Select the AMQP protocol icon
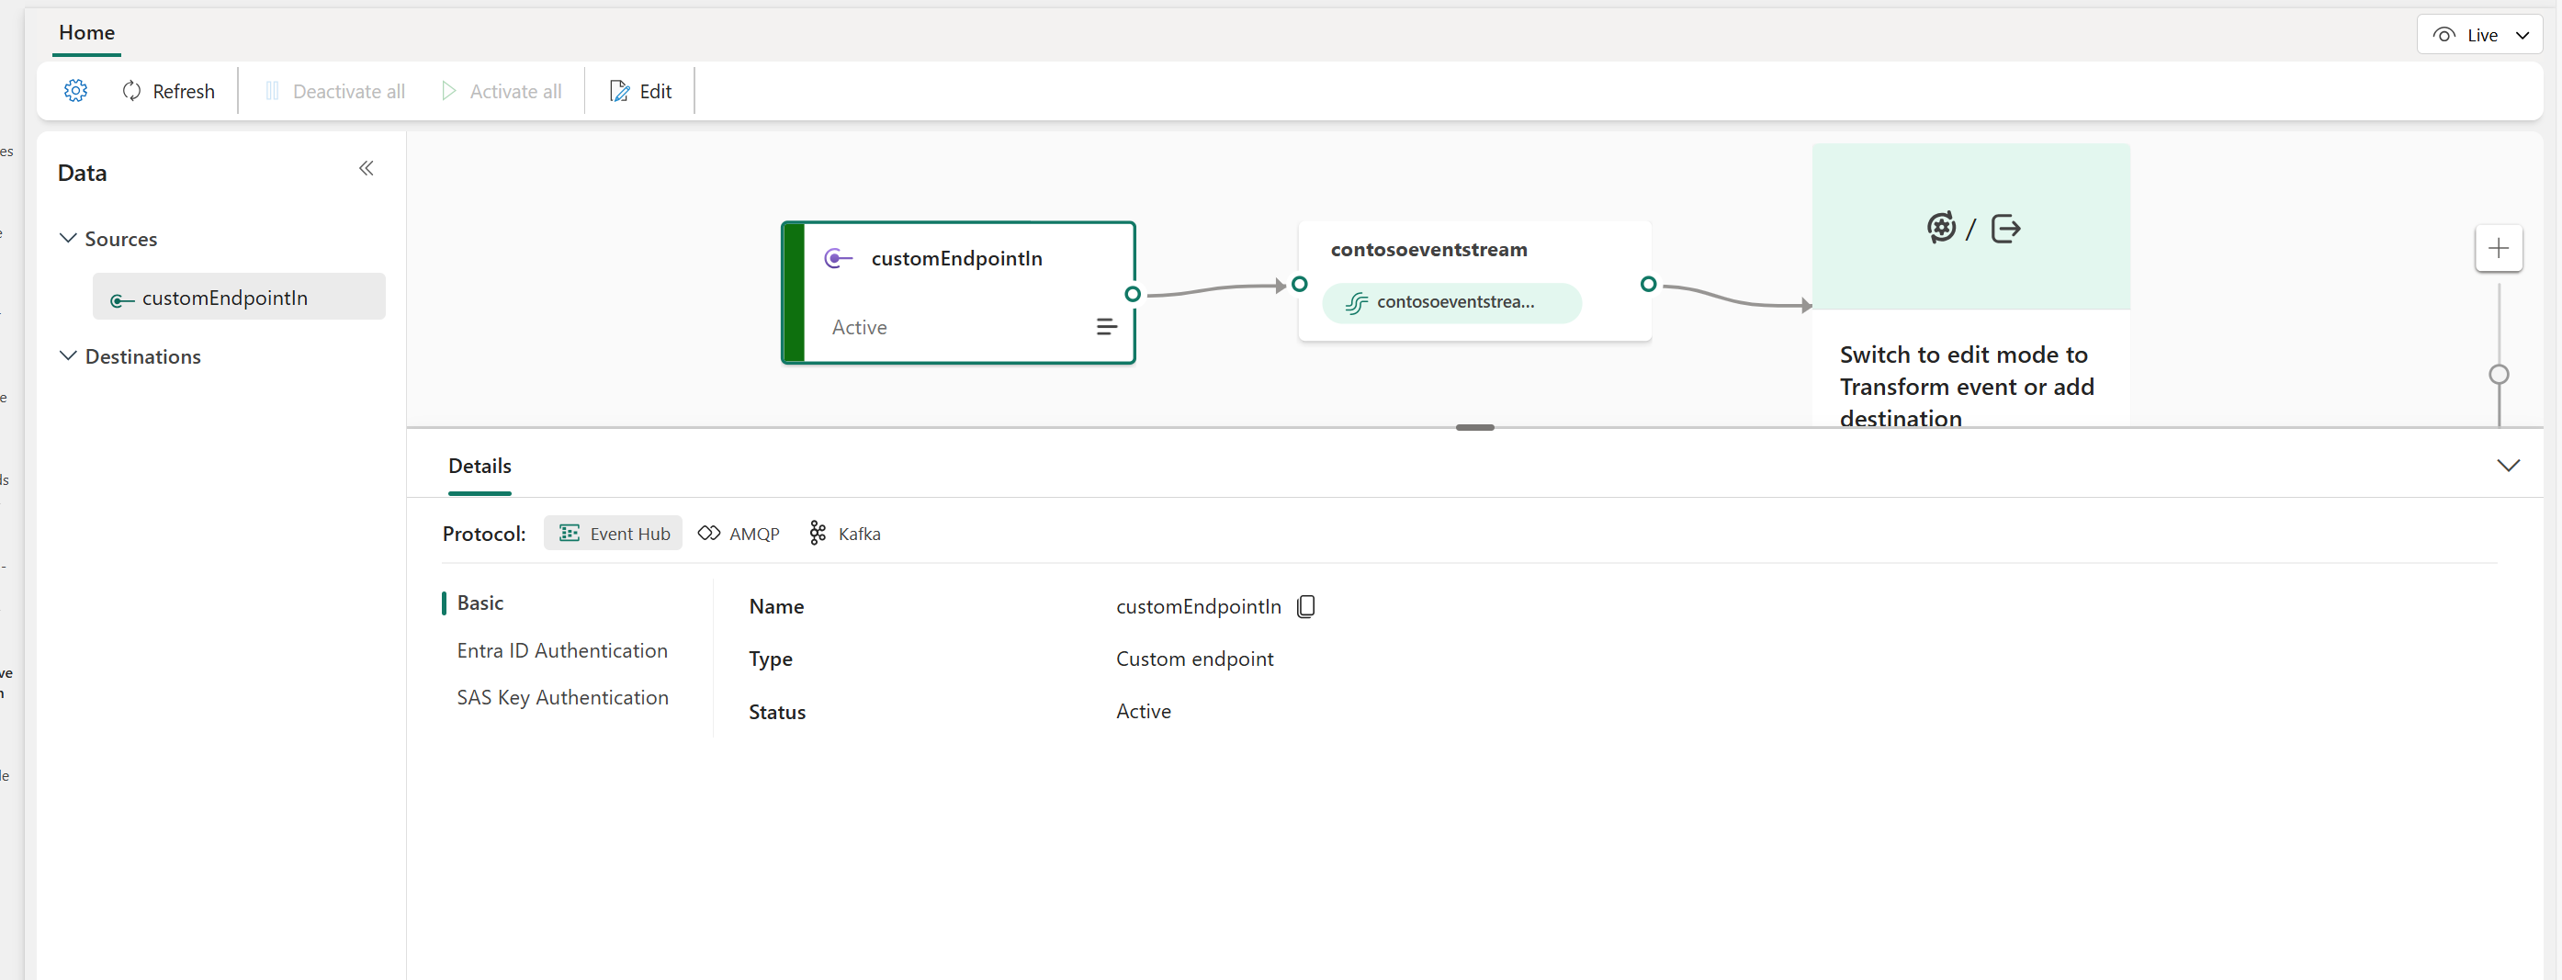The width and height of the screenshot is (2562, 980). click(x=707, y=533)
